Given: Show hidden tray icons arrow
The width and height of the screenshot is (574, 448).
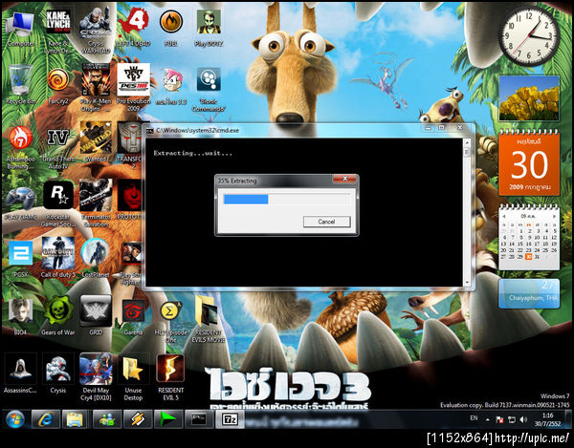Looking at the screenshot, I should 488,419.
